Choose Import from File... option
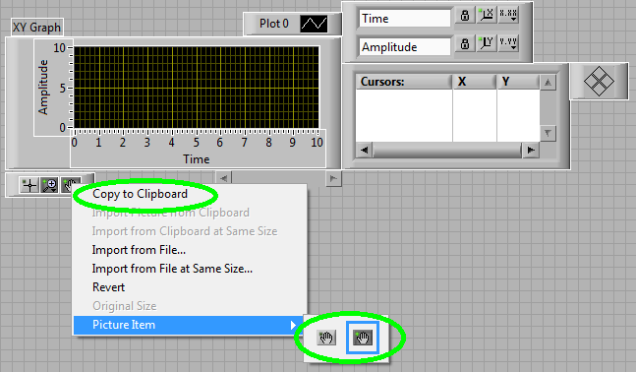Image resolution: width=636 pixels, height=372 pixels. pos(139,250)
